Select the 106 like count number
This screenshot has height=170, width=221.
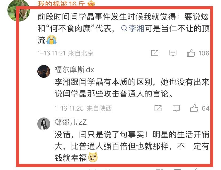(x=204, y=53)
